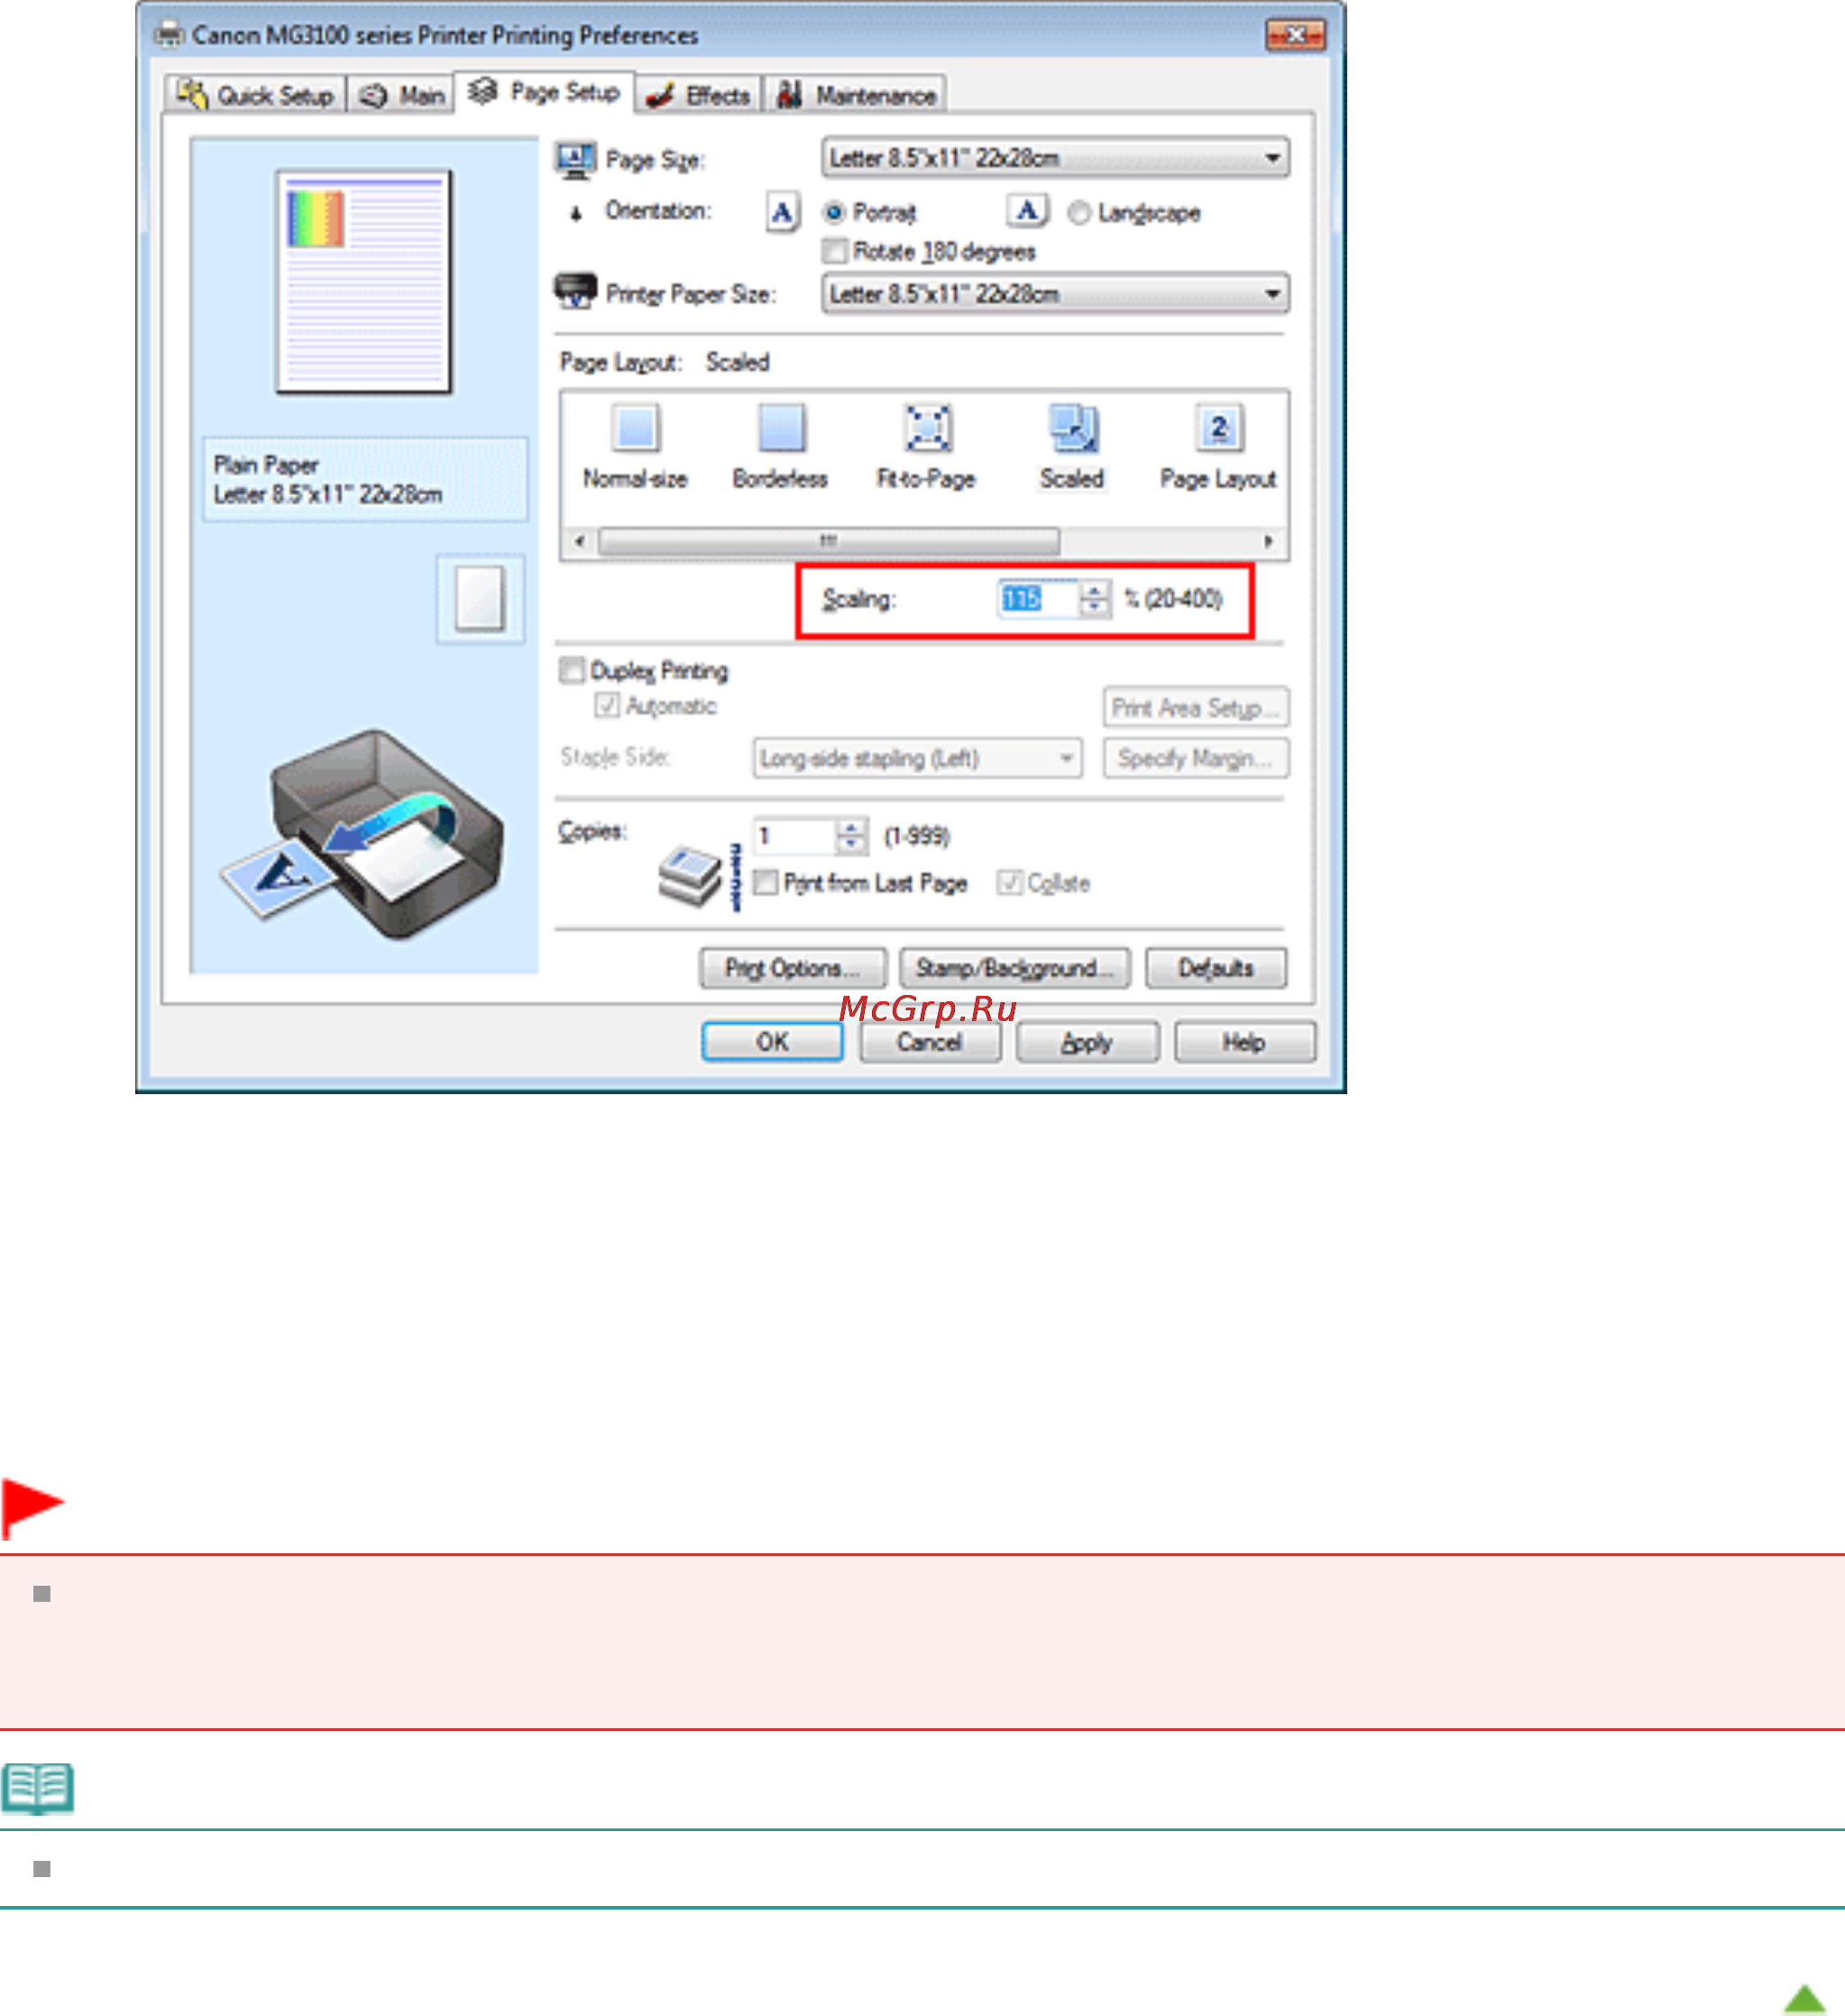Increase the Scaling value with up arrow
This screenshot has width=1845, height=2016.
[1096, 590]
